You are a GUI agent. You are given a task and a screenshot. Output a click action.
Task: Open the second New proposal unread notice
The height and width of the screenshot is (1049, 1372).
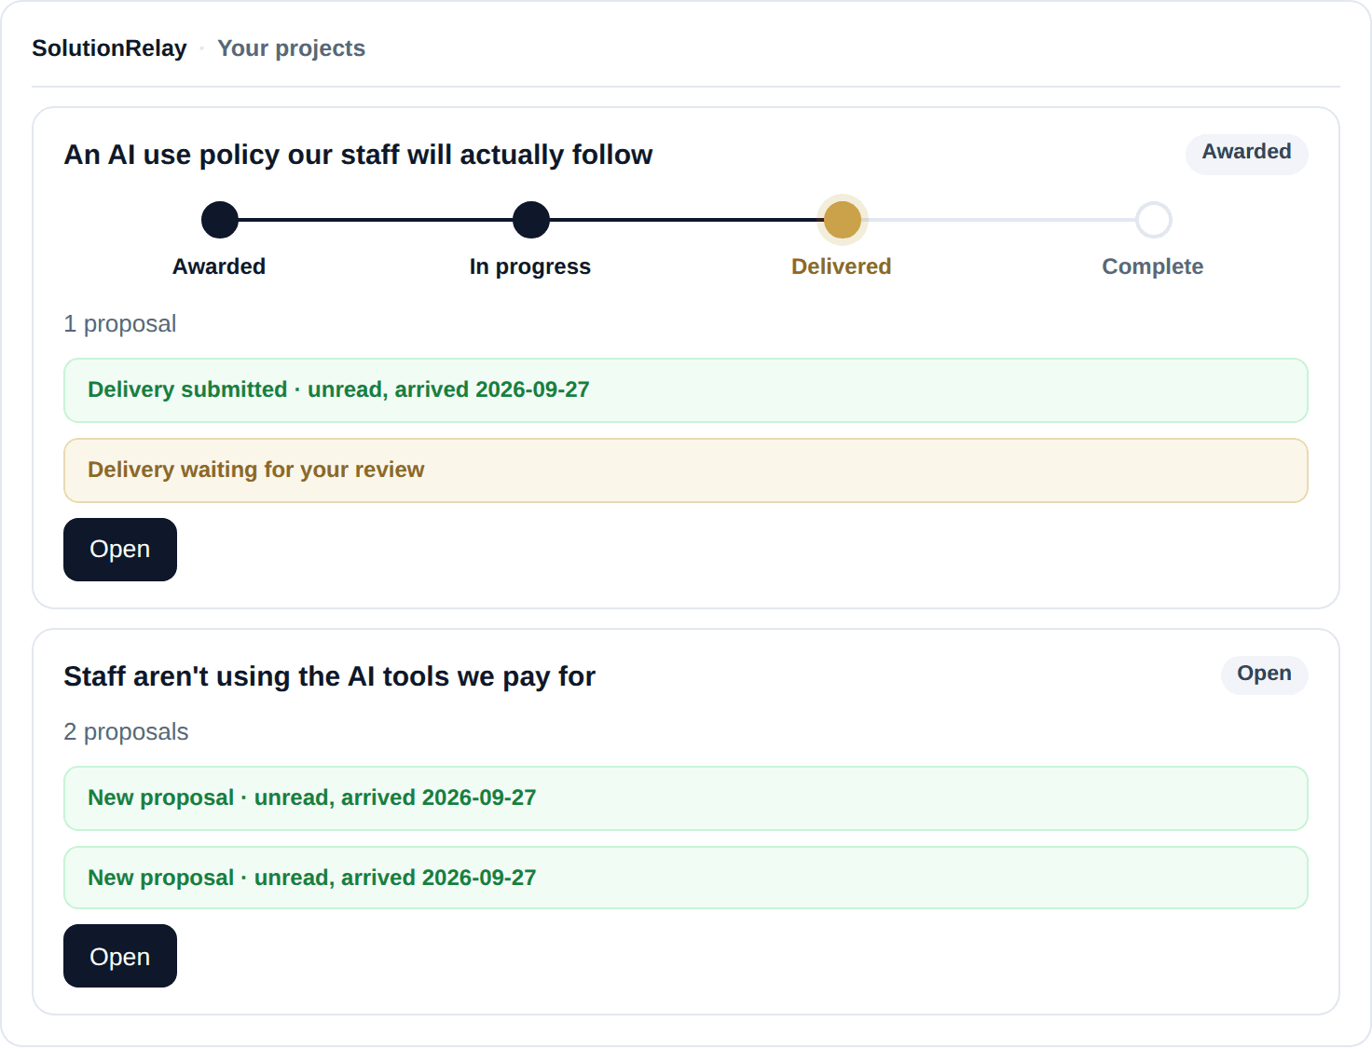[686, 878]
